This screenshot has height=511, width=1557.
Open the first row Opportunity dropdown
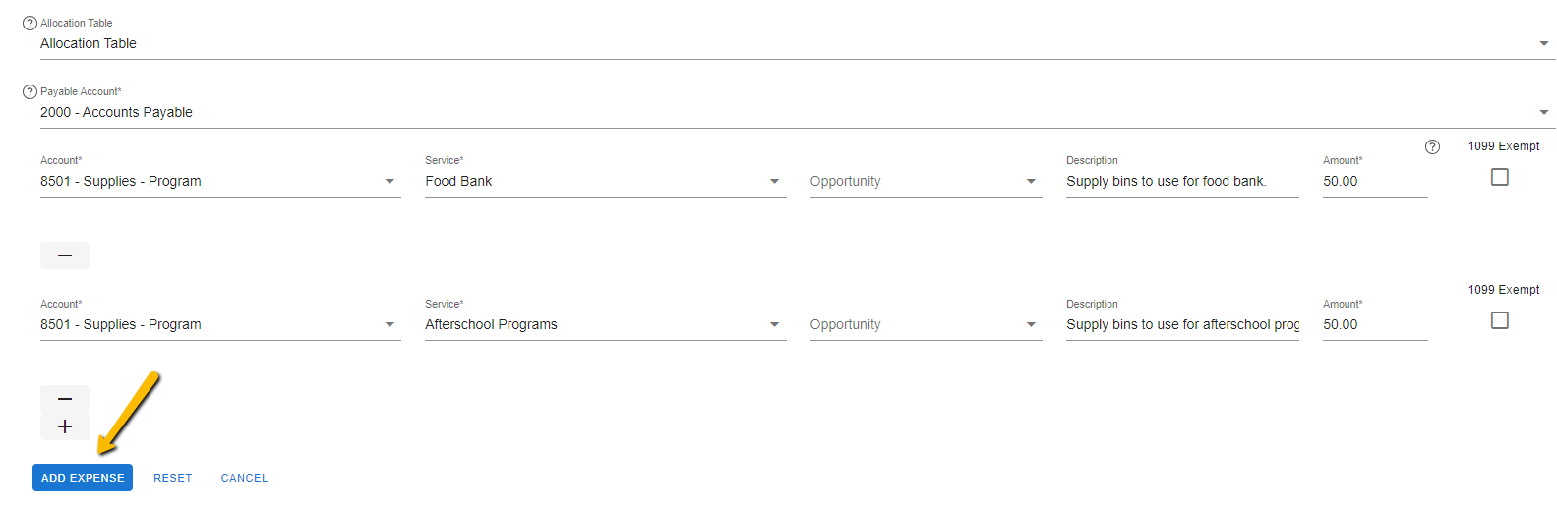[927, 181]
